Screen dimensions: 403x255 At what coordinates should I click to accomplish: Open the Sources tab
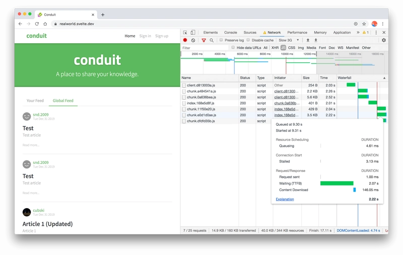point(250,33)
